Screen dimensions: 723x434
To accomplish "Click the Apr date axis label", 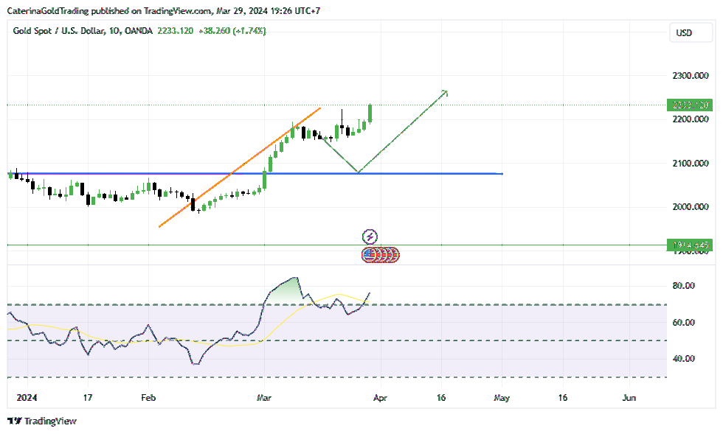I will click(380, 398).
